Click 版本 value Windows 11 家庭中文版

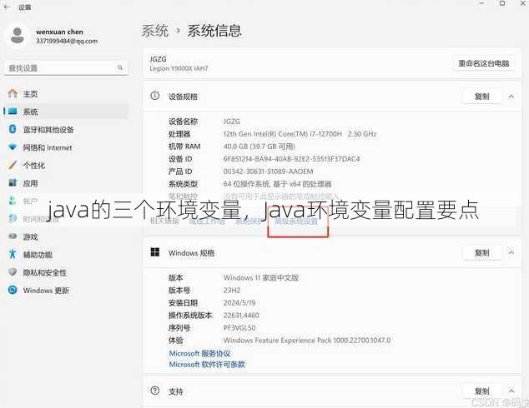[x=261, y=278]
